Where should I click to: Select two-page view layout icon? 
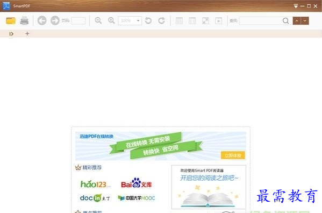(x=192, y=21)
